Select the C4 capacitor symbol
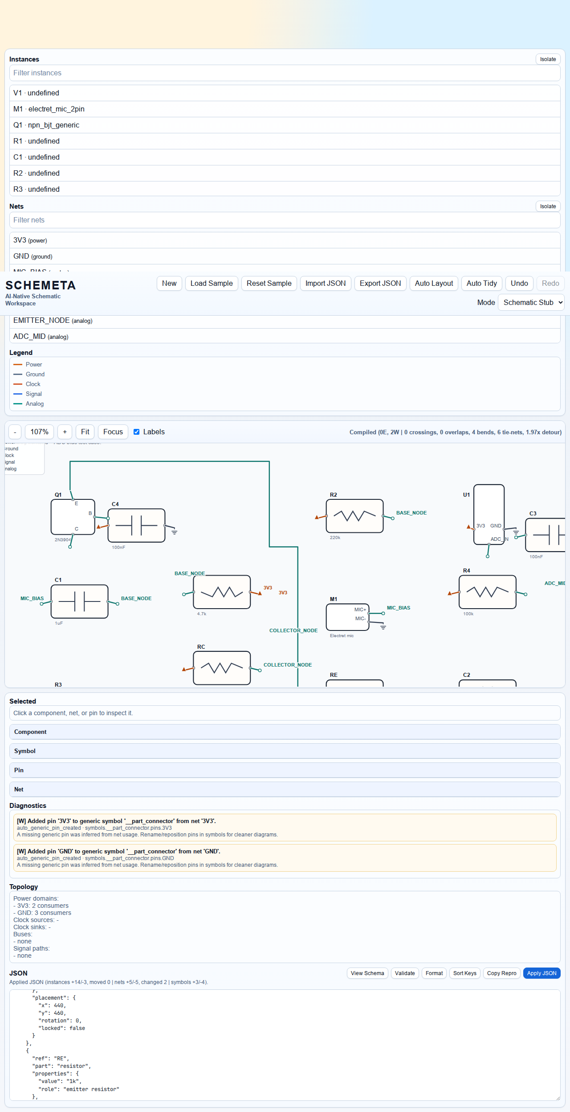The width and height of the screenshot is (570, 1112). pos(136,525)
